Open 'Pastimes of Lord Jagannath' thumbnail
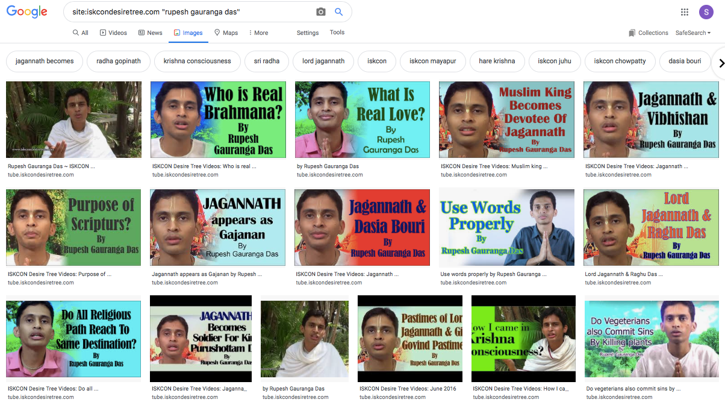Screen dimensions: 725x405 pos(410,339)
